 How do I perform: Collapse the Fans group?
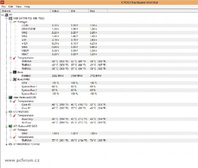pyautogui.click(x=11, y=72)
